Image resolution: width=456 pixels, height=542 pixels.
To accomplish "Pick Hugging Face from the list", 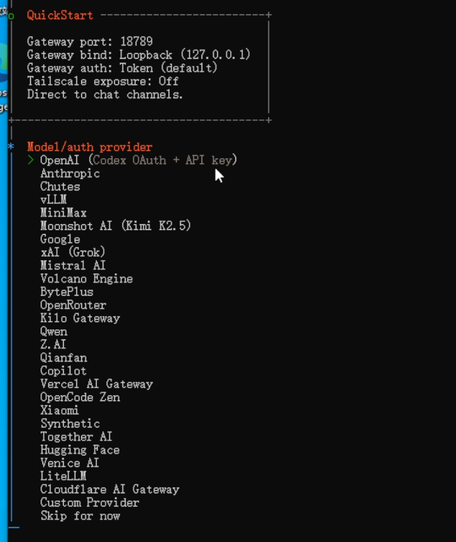I will pos(80,450).
